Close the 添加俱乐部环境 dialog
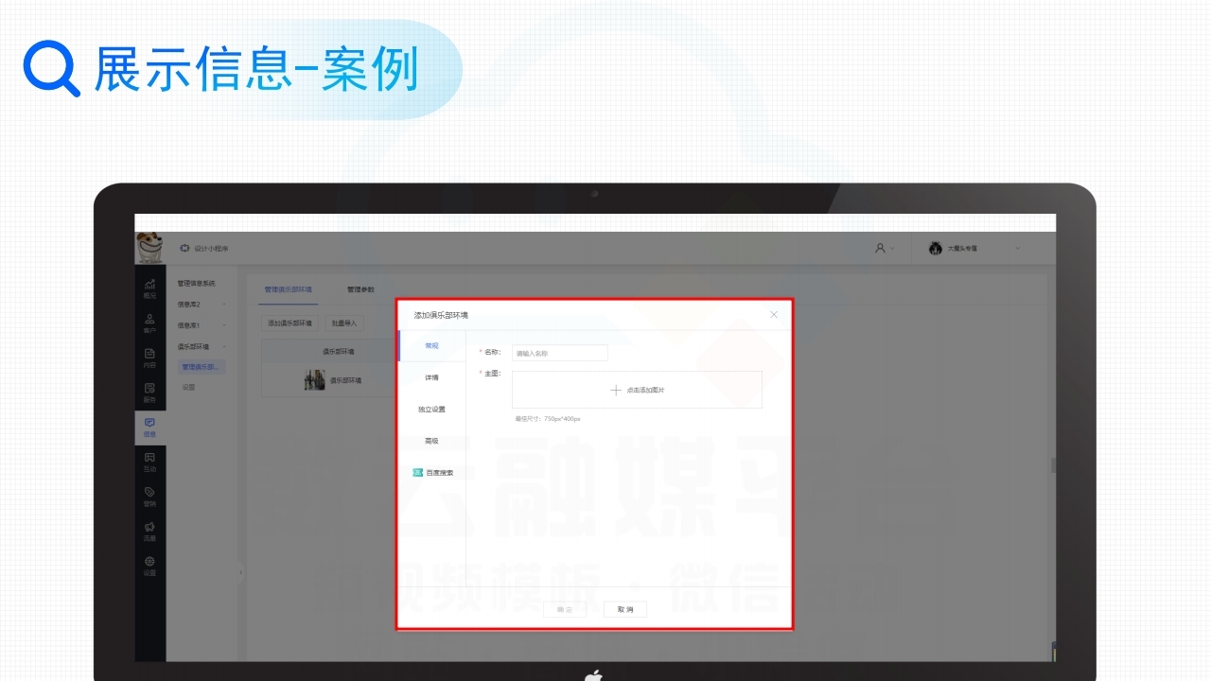Image resolution: width=1211 pixels, height=681 pixels. tap(774, 314)
